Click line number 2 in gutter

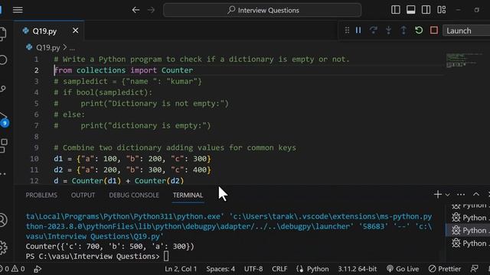coord(36,70)
